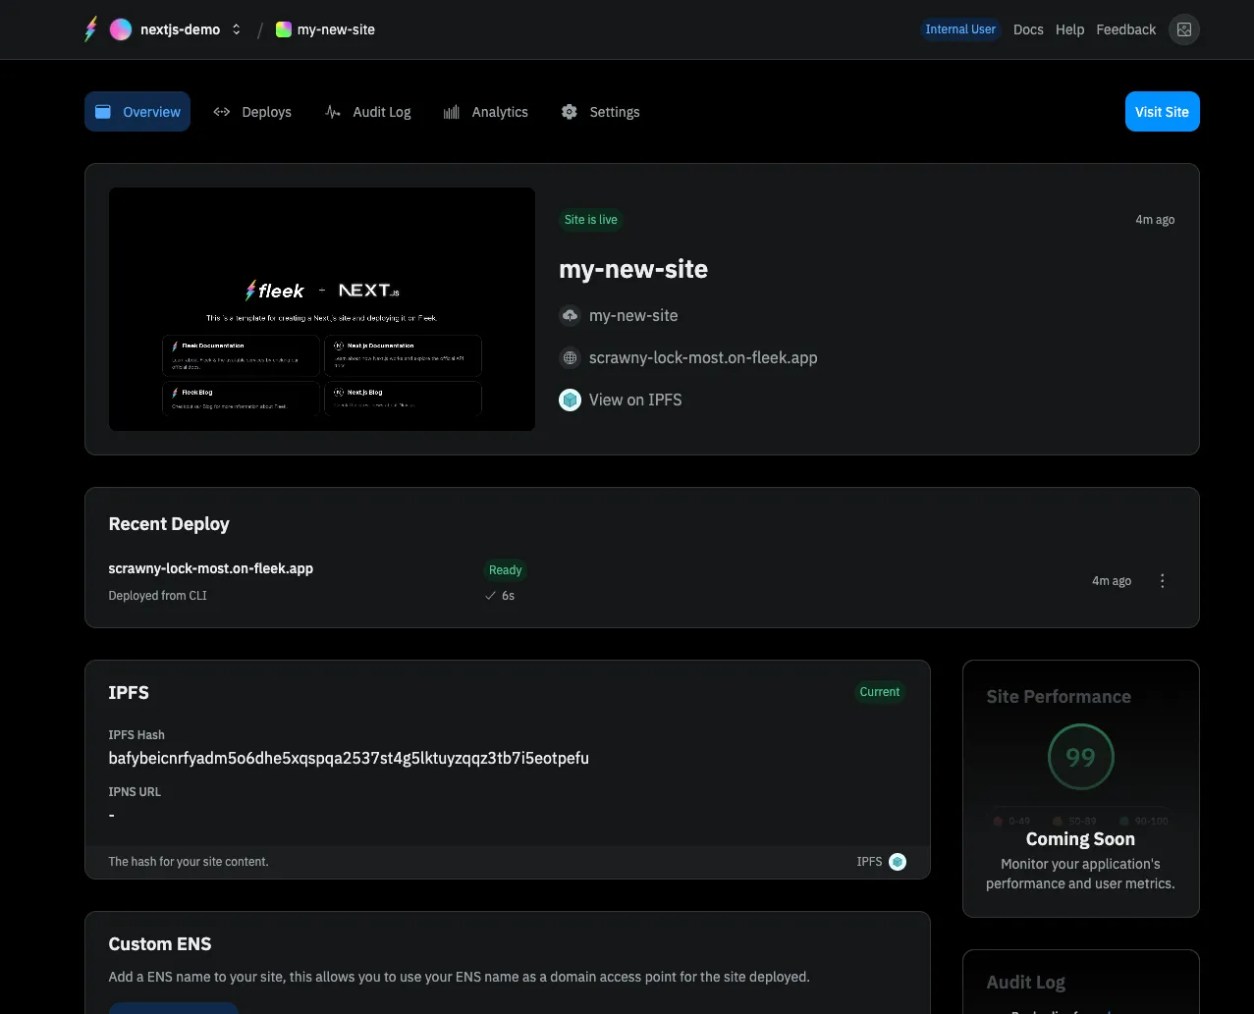Click the IPFS cube icon beside View on IPFS
The width and height of the screenshot is (1254, 1014).
(x=570, y=400)
